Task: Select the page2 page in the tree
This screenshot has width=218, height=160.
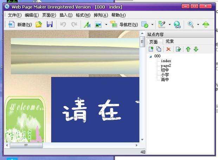Action: [x=166, y=66]
